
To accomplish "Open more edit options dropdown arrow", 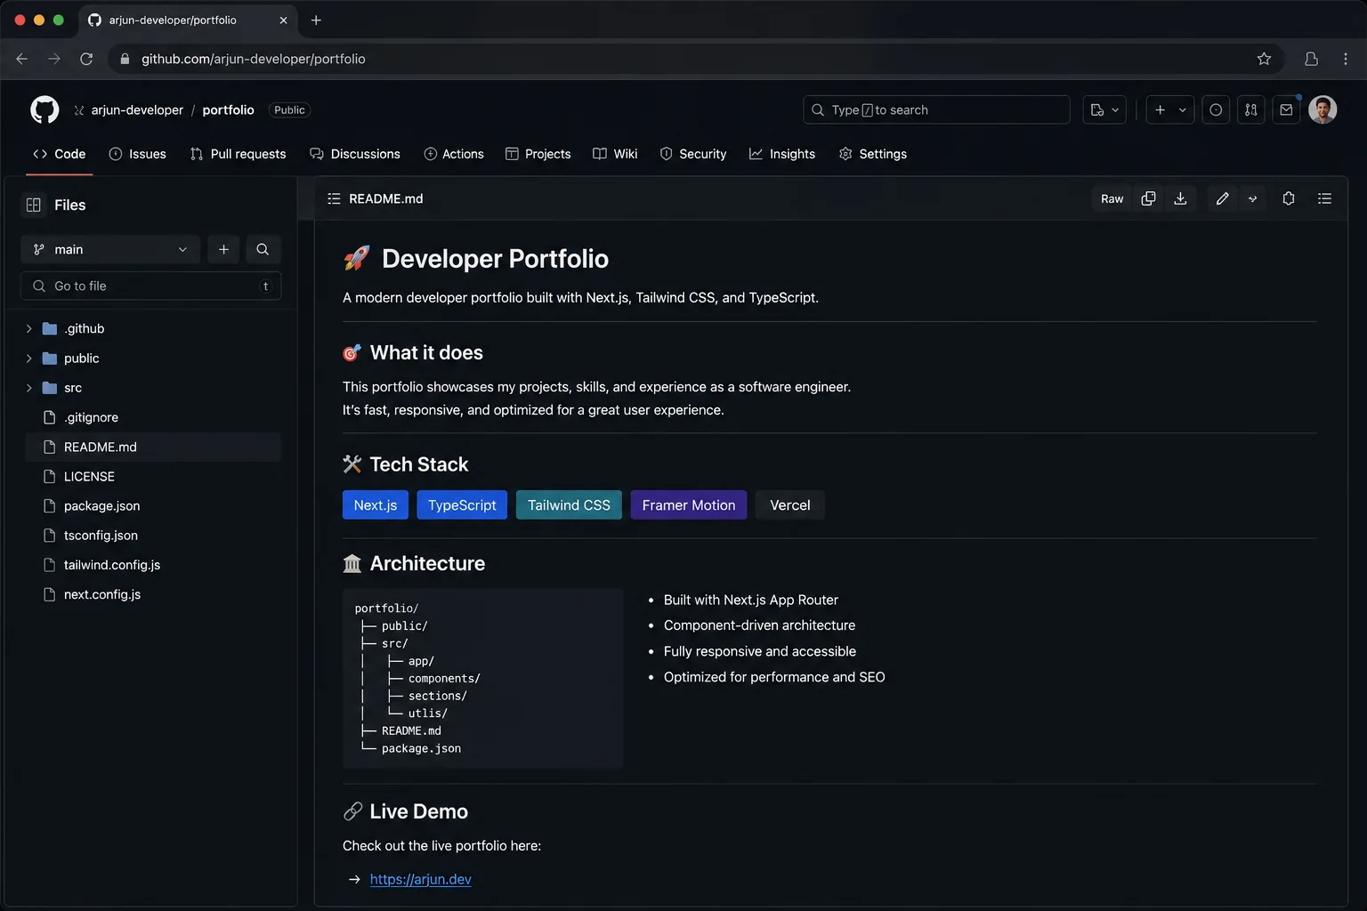I will tap(1252, 198).
